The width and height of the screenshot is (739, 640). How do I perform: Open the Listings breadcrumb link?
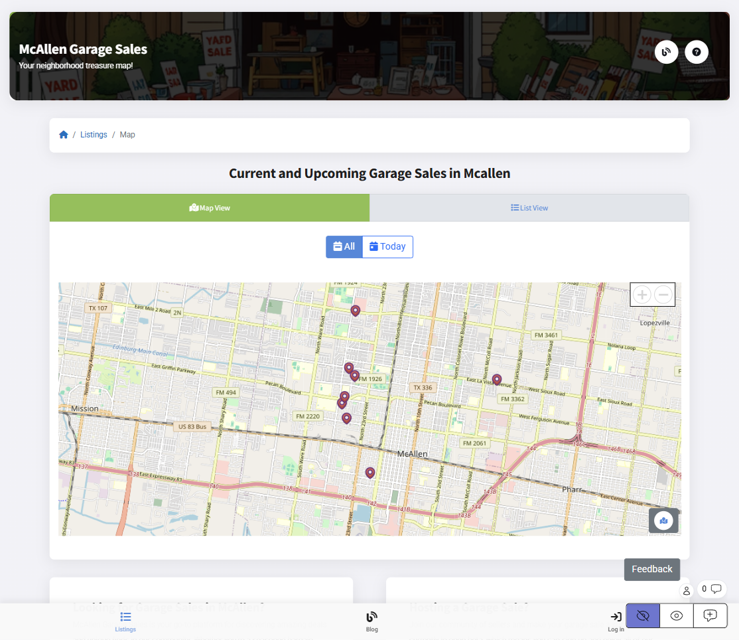[x=94, y=135]
